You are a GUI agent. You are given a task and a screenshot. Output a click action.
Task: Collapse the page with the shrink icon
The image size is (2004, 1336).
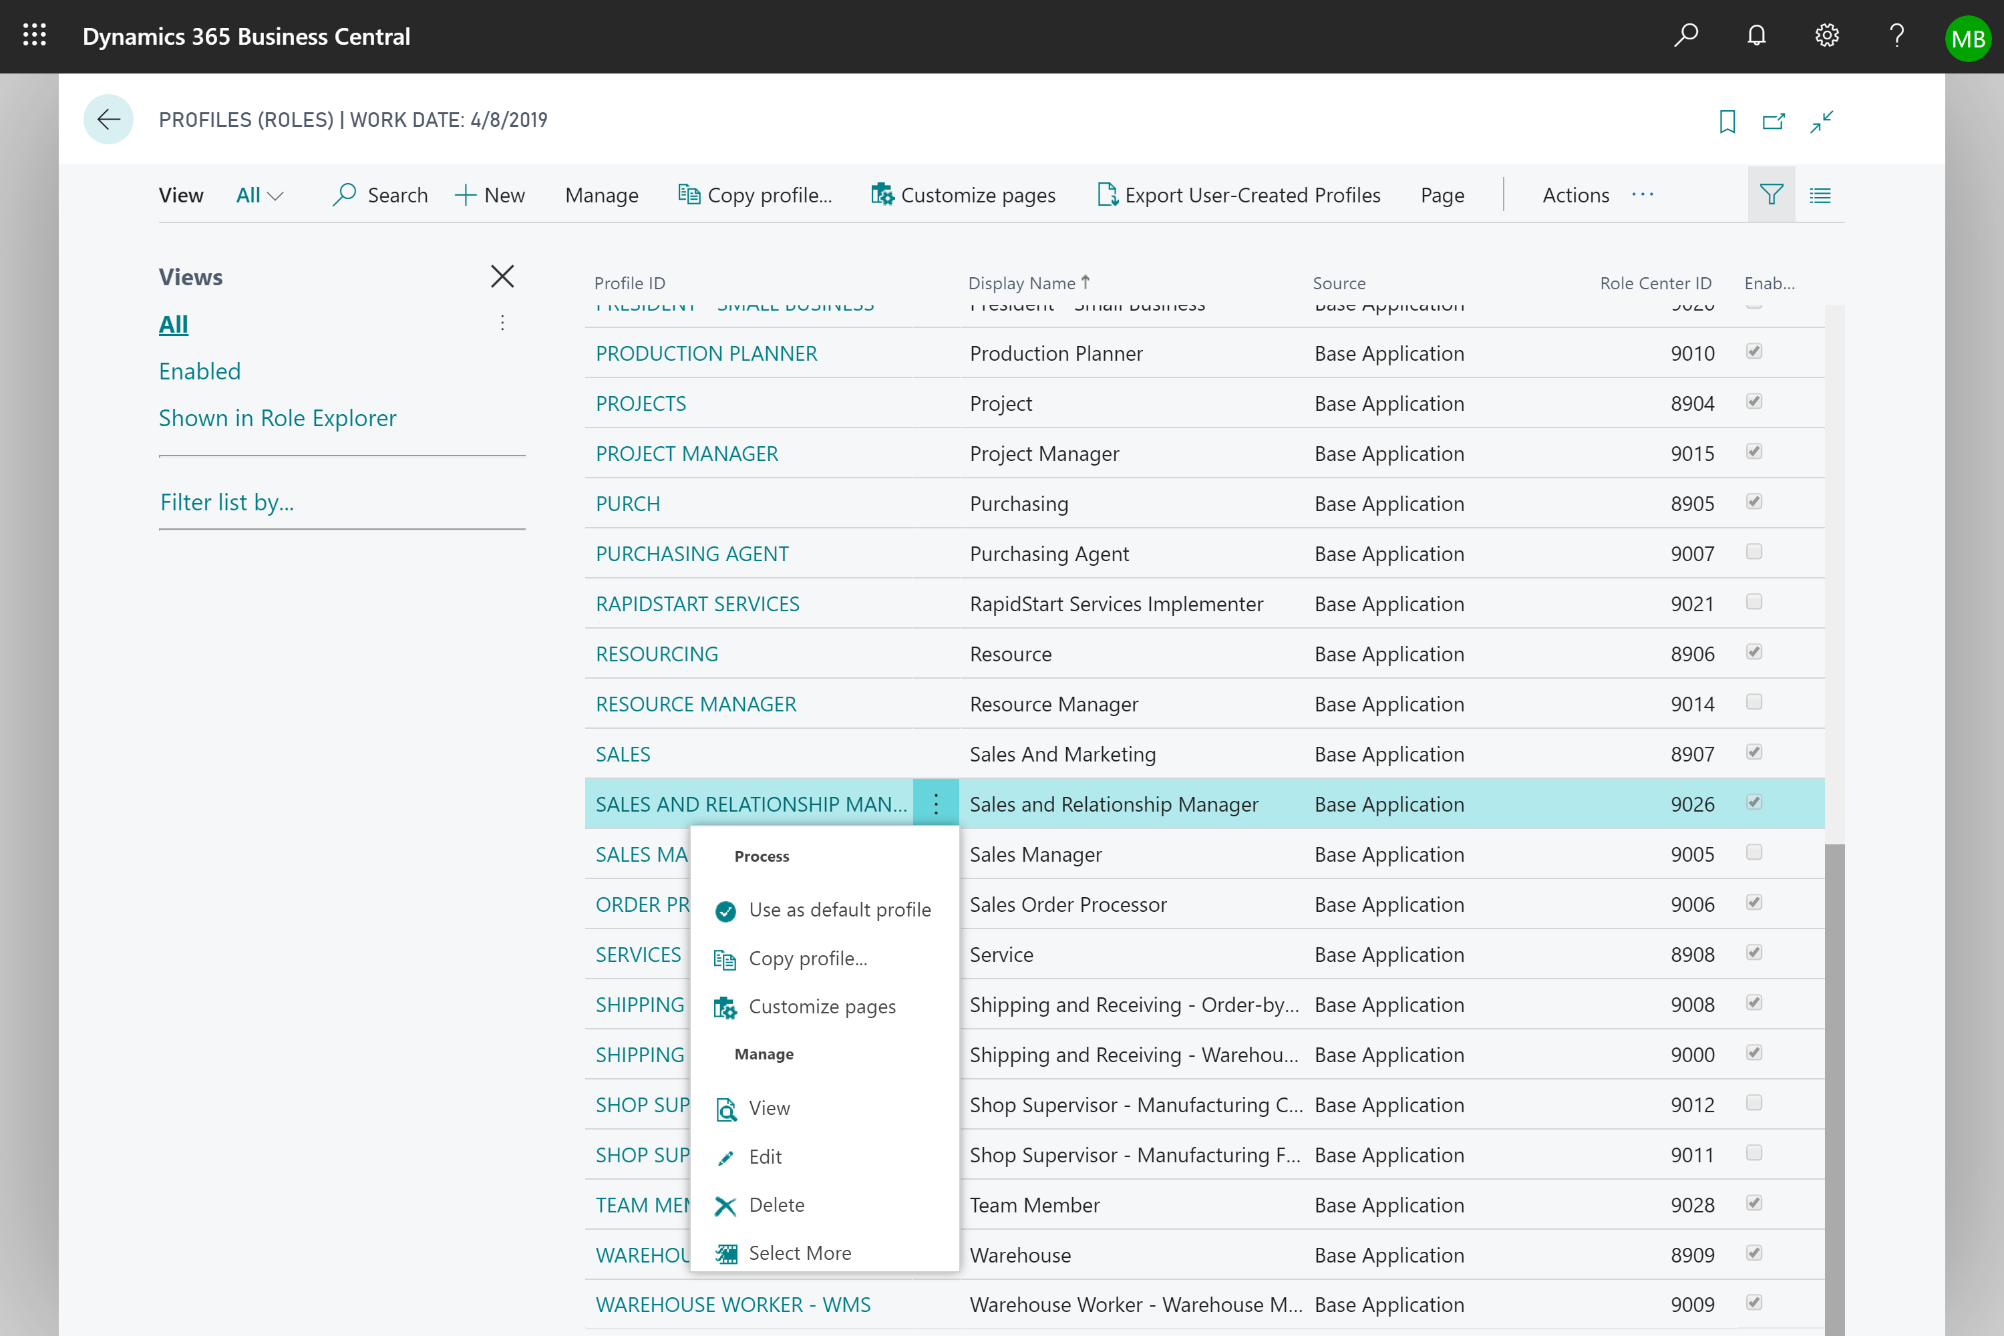click(x=1822, y=121)
